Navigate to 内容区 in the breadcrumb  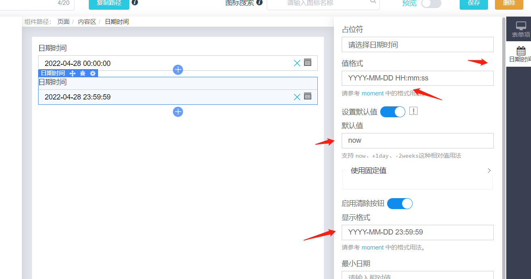(x=87, y=22)
